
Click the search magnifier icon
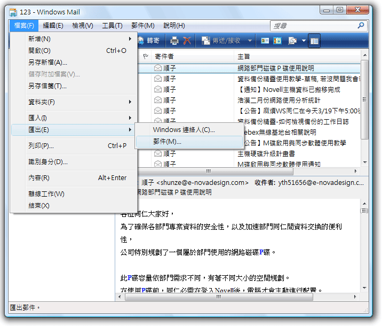pyautogui.click(x=361, y=25)
